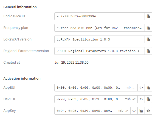
Task: Switch AppEUI byte order from msb
Action: [x=130, y=88]
